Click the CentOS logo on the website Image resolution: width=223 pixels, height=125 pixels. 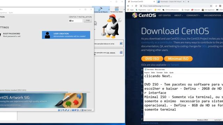coord(144,15)
